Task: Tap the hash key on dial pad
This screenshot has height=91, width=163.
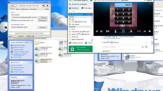Action: point(129,22)
